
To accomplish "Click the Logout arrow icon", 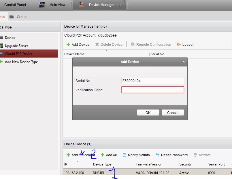I will 179,44.
